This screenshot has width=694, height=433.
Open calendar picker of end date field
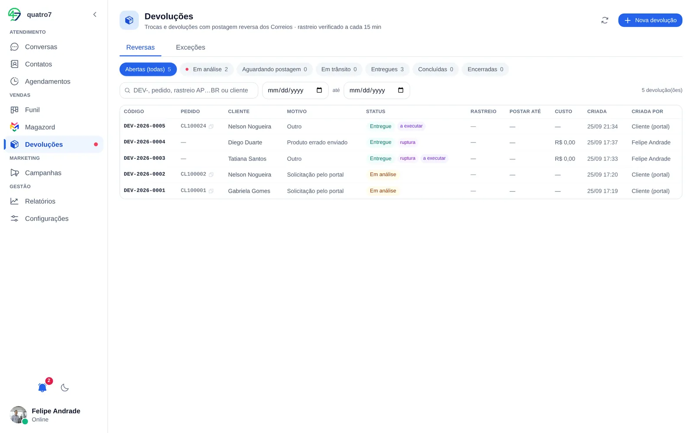coord(401,90)
